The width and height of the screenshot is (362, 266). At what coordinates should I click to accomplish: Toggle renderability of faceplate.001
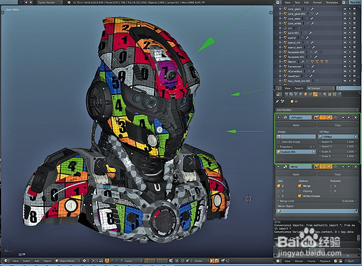(x=354, y=57)
